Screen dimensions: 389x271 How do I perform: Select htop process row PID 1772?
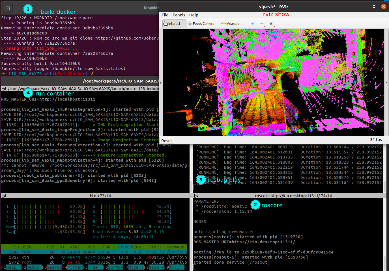click(x=94, y=262)
